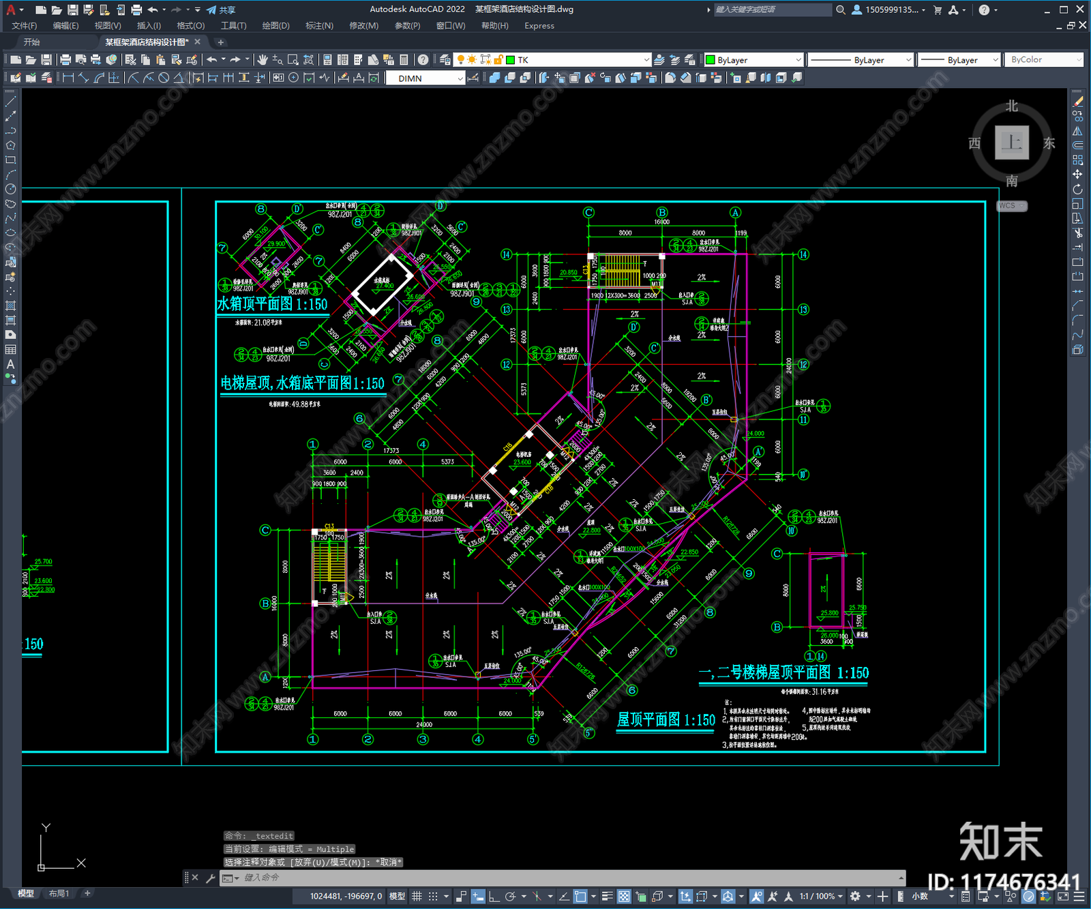The image size is (1091, 909).
Task: Open workspace switching gear icon
Action: click(x=855, y=896)
